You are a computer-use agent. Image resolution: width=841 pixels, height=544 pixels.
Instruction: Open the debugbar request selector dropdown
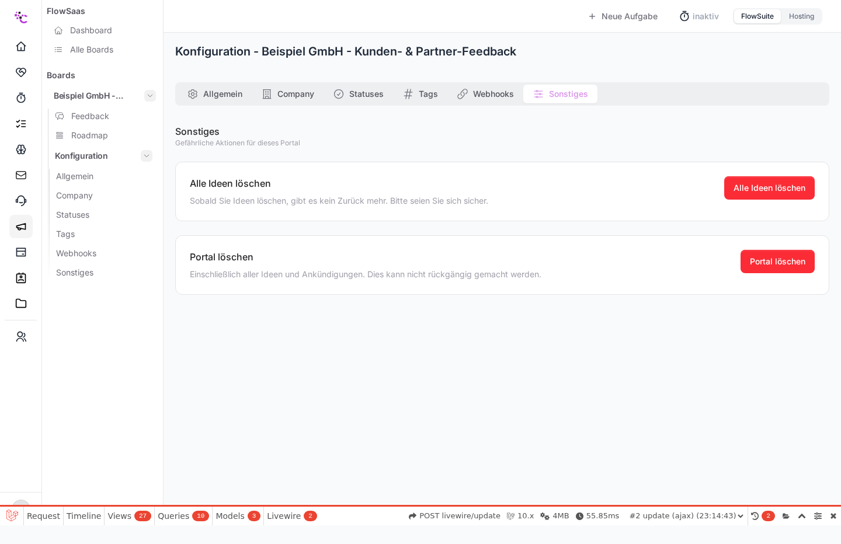[686, 516]
